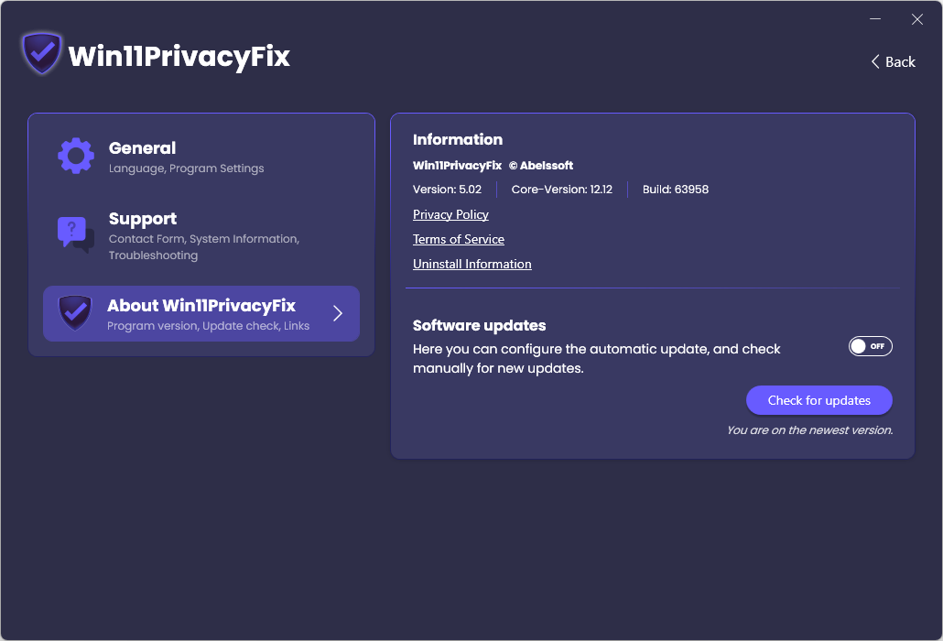Click the Version: 5.02 text
The width and height of the screenshot is (943, 641).
pyautogui.click(x=447, y=190)
